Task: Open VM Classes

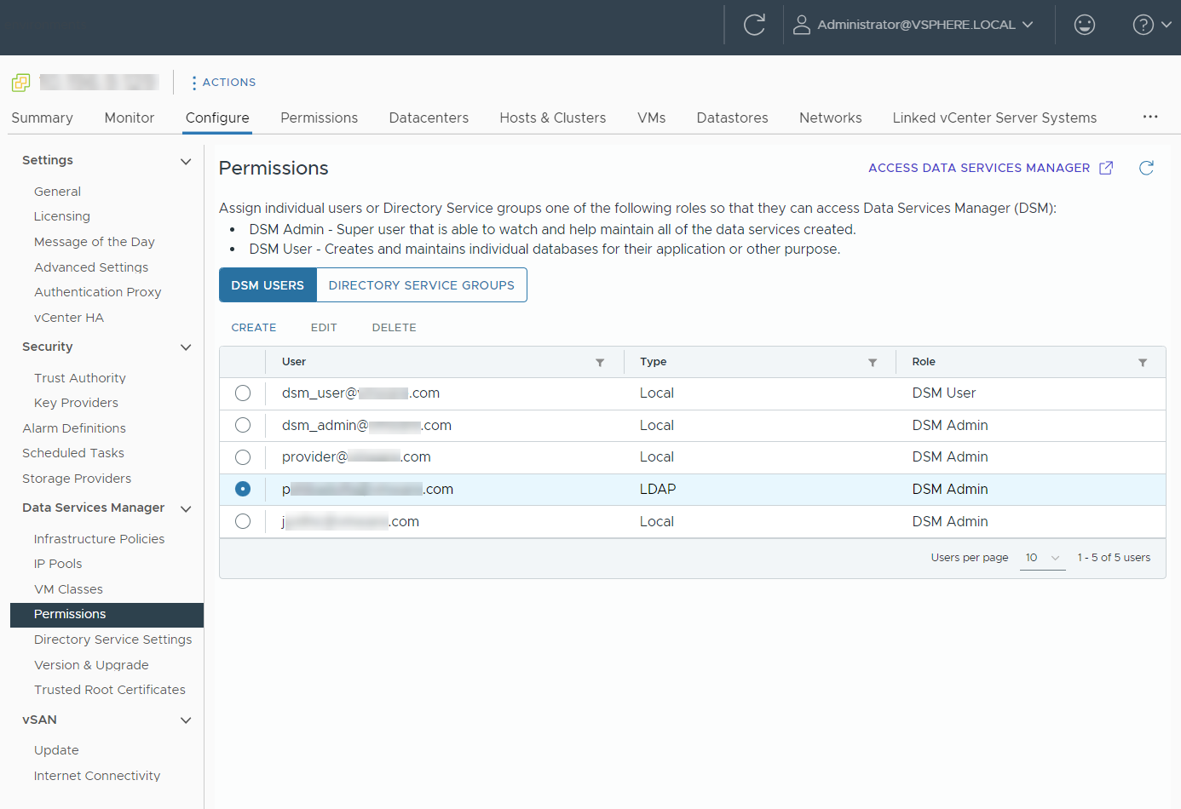Action: click(x=68, y=589)
